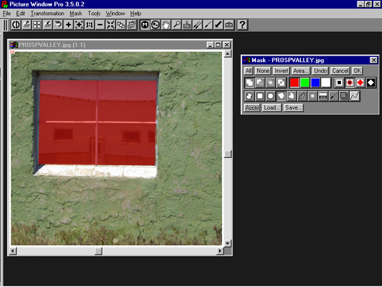Click the All button in Mask dialog
Image resolution: width=382 pixels, height=287 pixels.
tap(248, 71)
